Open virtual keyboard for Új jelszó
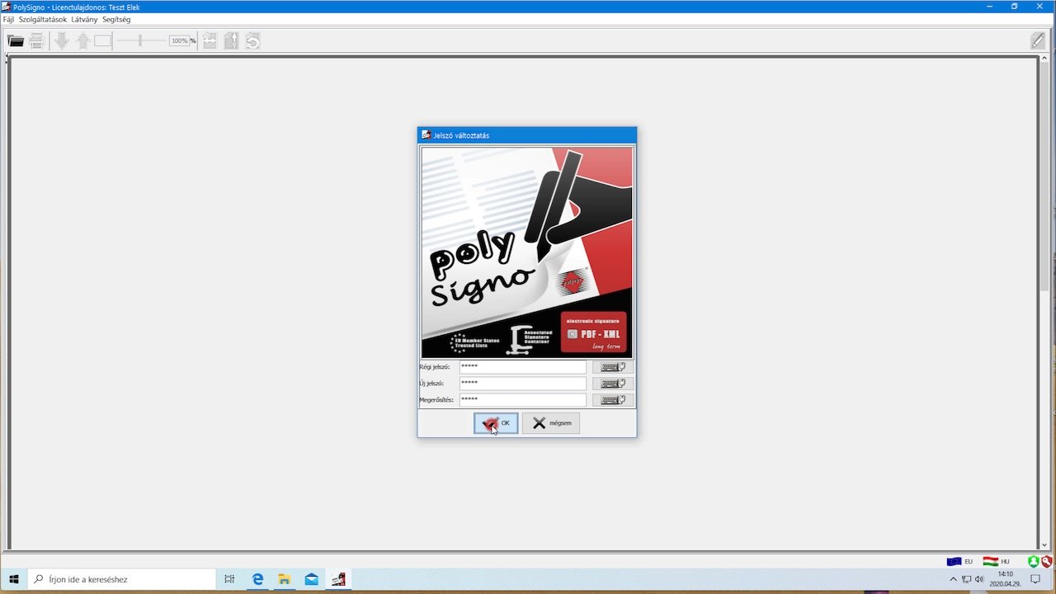This screenshot has height=594, width=1056. pos(613,384)
